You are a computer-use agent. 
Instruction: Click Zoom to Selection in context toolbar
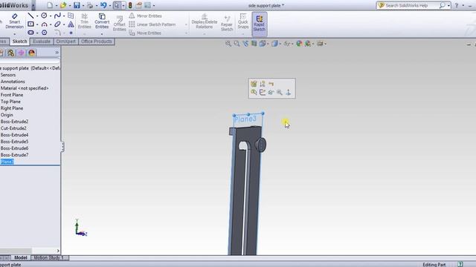pos(280,92)
